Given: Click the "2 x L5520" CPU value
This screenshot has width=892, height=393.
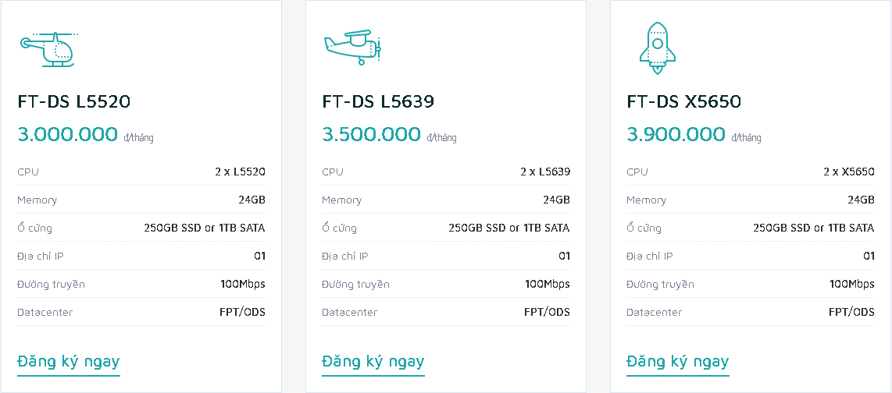Looking at the screenshot, I should point(240,172).
